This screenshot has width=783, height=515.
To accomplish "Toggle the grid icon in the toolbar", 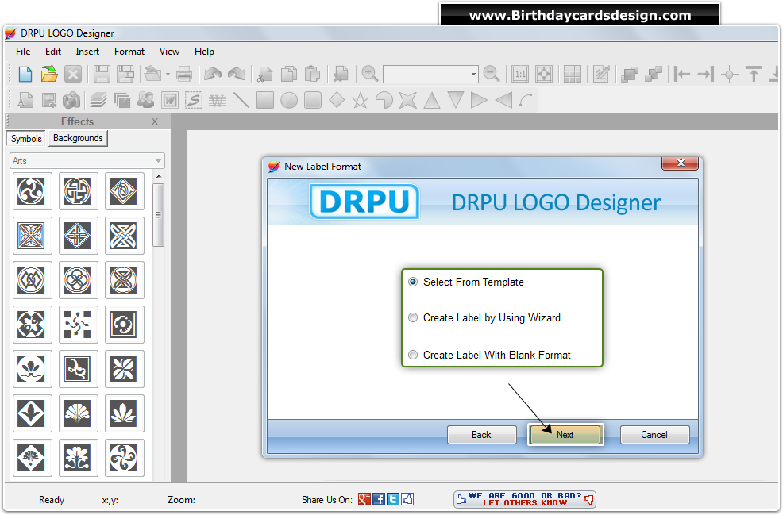I will (x=573, y=74).
